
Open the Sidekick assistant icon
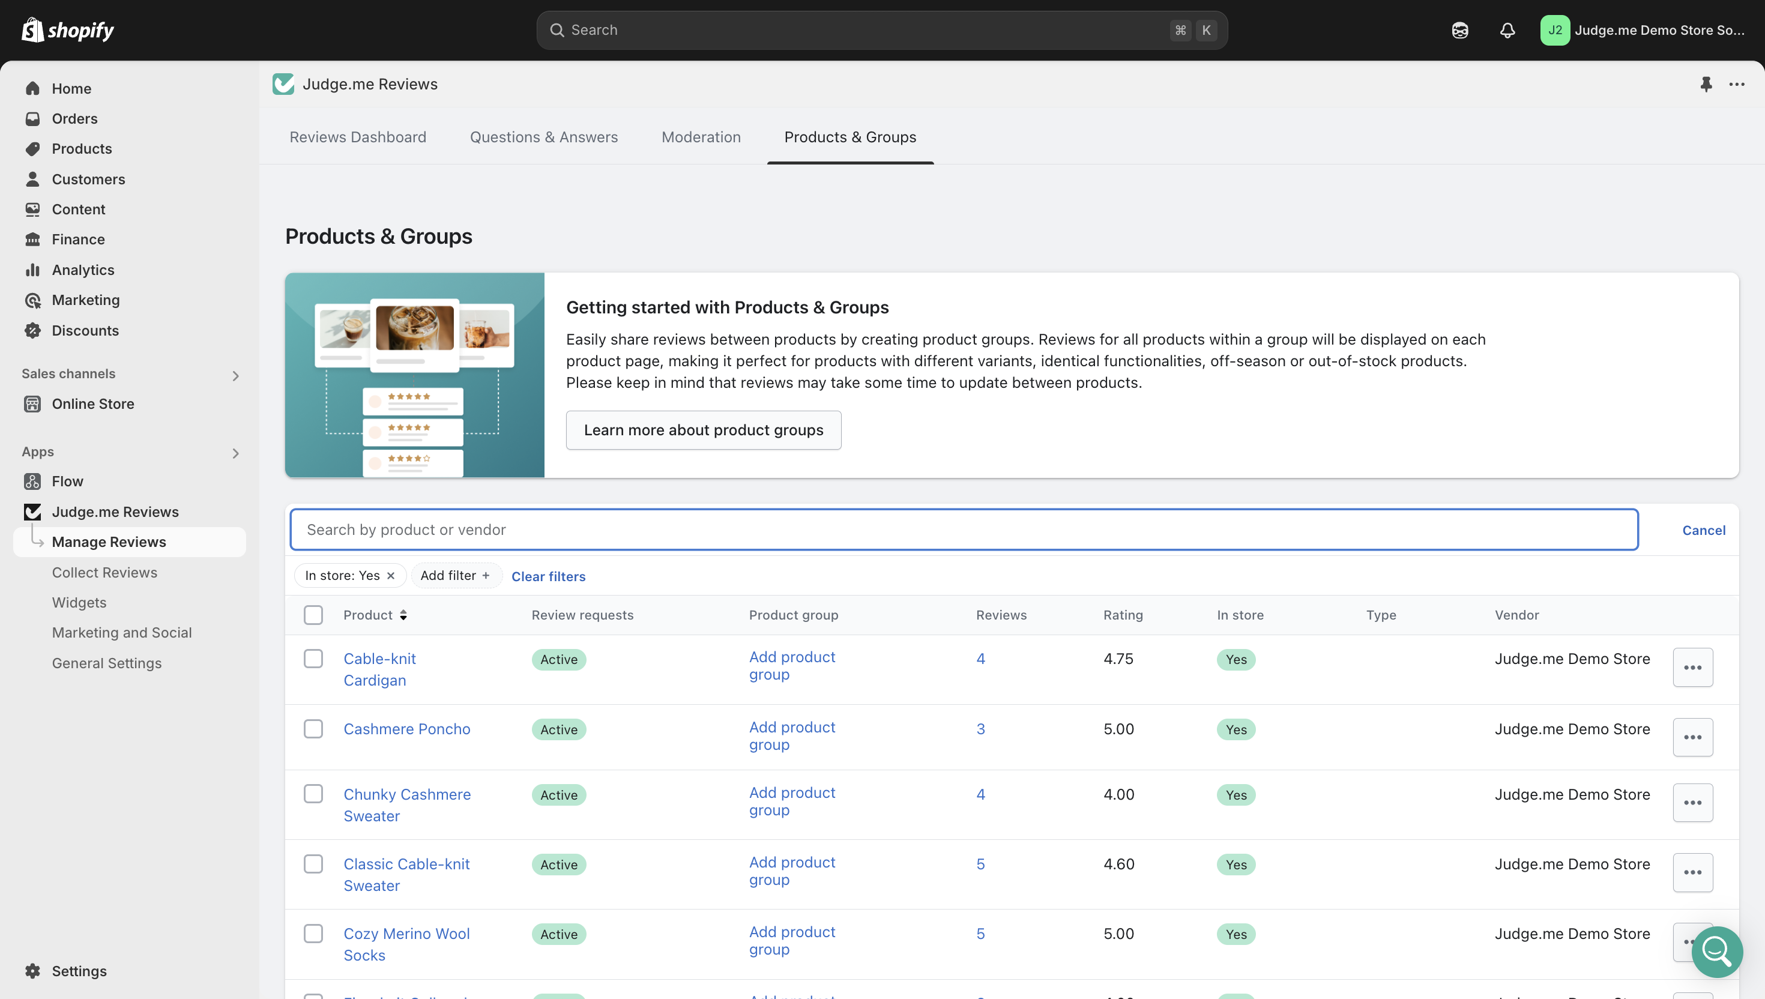(1460, 30)
